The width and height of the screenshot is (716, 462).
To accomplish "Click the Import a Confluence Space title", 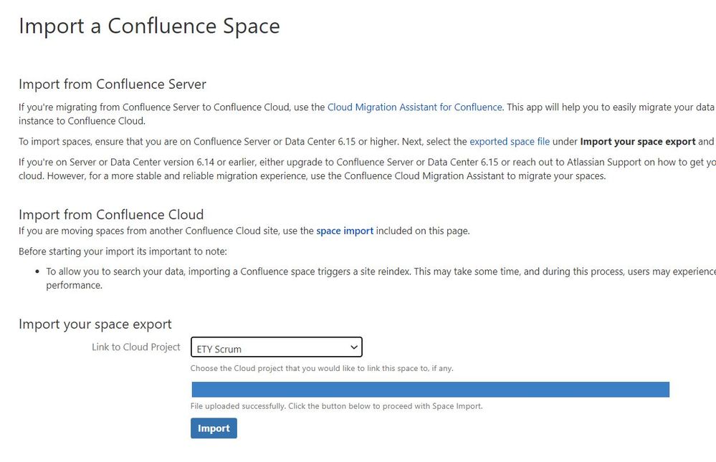I will pos(149,27).
